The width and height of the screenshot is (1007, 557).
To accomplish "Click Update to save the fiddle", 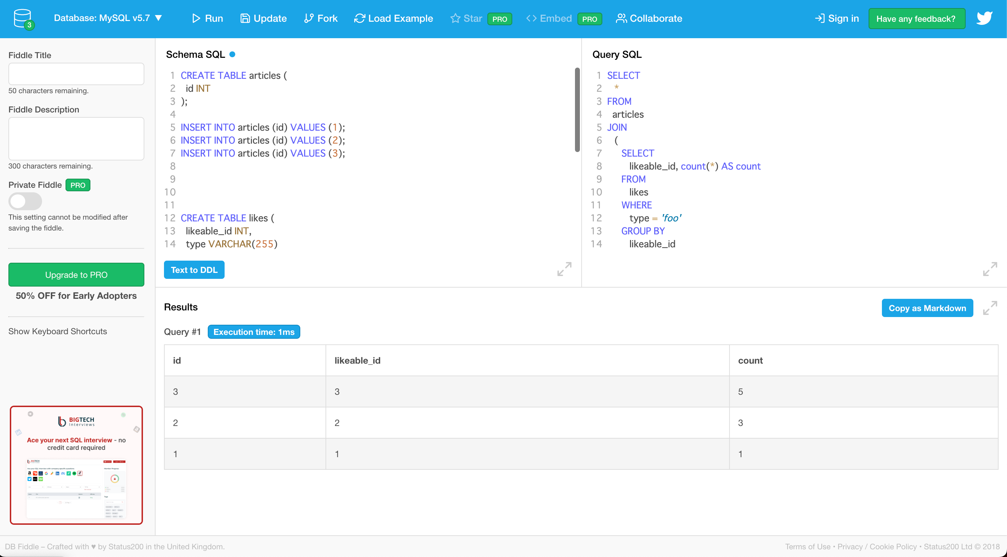I will coord(263,18).
